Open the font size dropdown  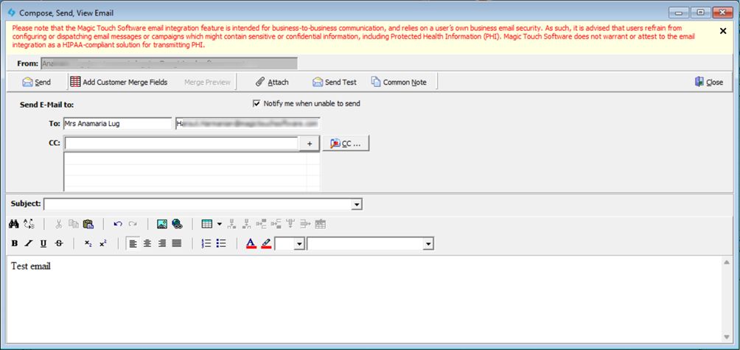click(x=299, y=244)
